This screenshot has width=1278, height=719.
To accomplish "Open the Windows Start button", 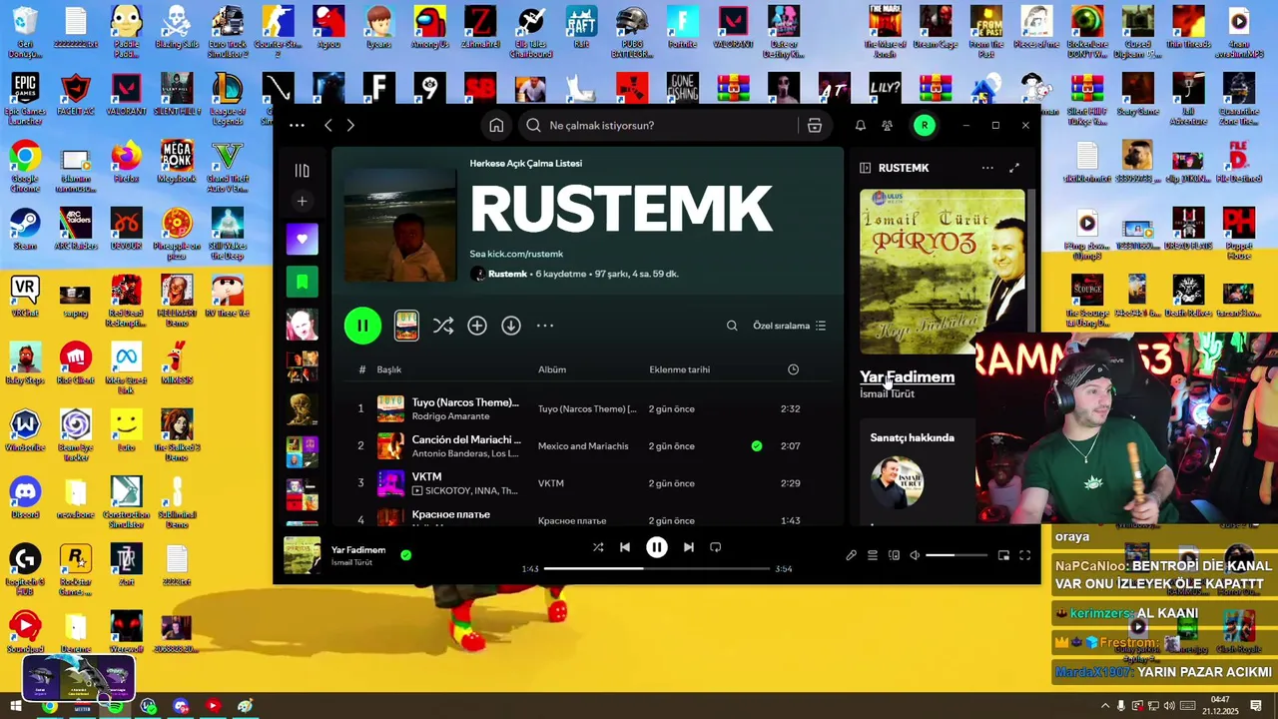I will (x=16, y=706).
